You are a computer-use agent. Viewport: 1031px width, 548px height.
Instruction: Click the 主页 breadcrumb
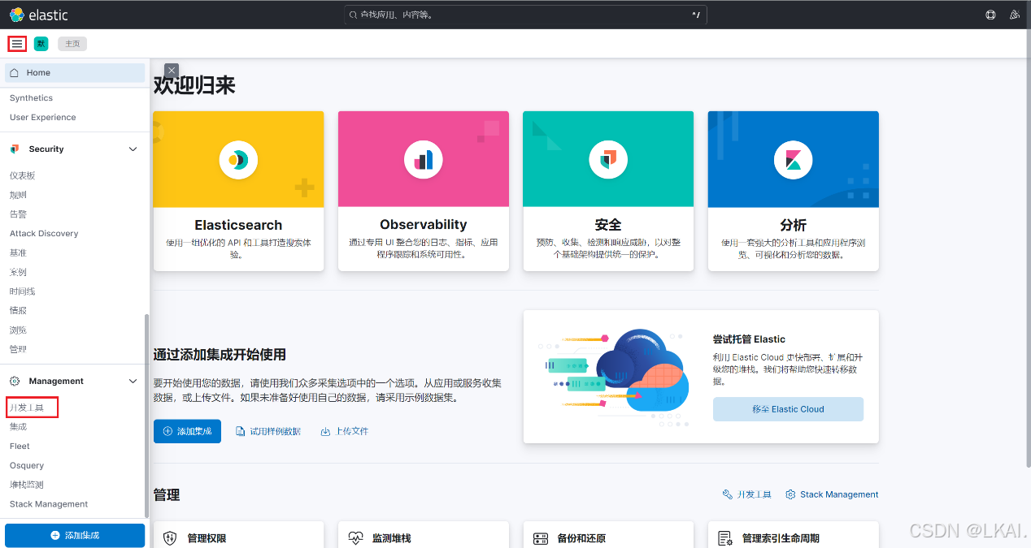tap(72, 44)
